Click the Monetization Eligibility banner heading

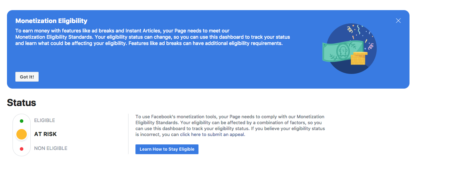click(51, 21)
